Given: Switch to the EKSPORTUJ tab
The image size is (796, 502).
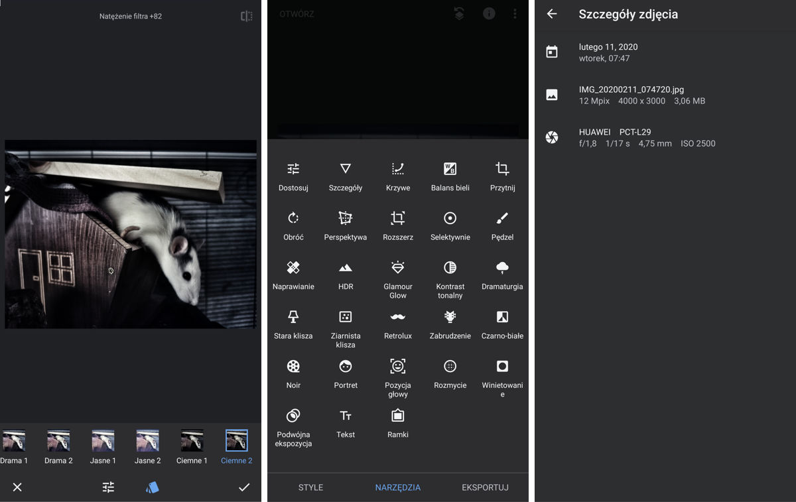Looking at the screenshot, I should (485, 487).
